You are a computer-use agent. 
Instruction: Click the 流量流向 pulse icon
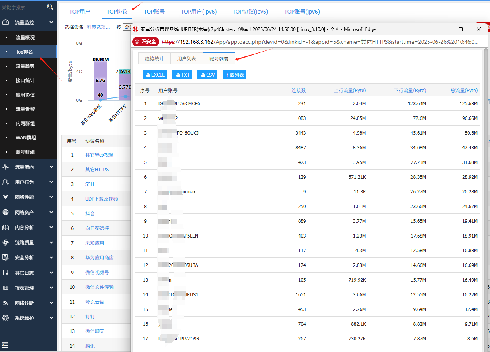tap(6, 167)
